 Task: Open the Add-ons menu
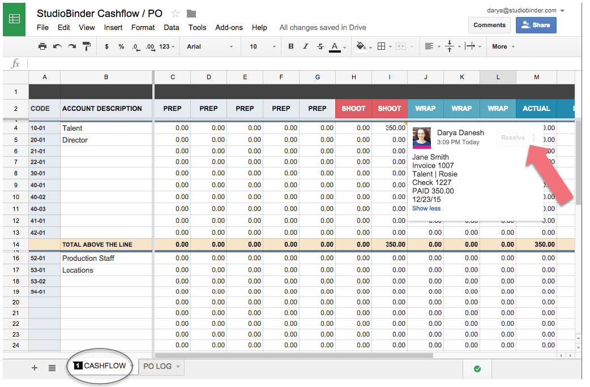click(x=230, y=27)
